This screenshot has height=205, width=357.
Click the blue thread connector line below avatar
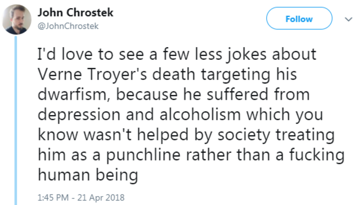[16, 121]
